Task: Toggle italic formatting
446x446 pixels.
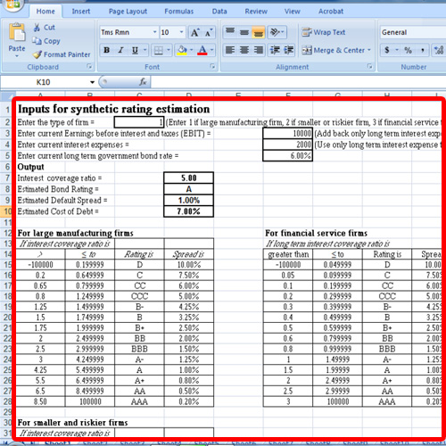Action: coord(120,50)
